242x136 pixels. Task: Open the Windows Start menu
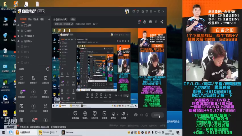click(x=3, y=132)
